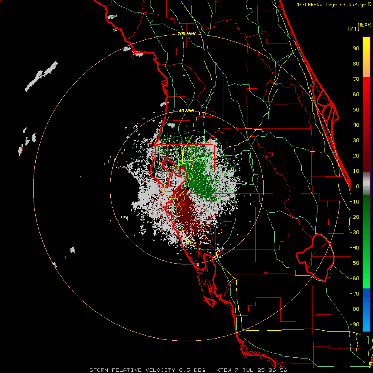Pick the gray zero-velocity color bar segment

[x=366, y=184]
